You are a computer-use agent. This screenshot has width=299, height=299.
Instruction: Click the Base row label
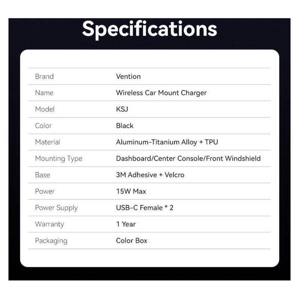tap(42, 175)
